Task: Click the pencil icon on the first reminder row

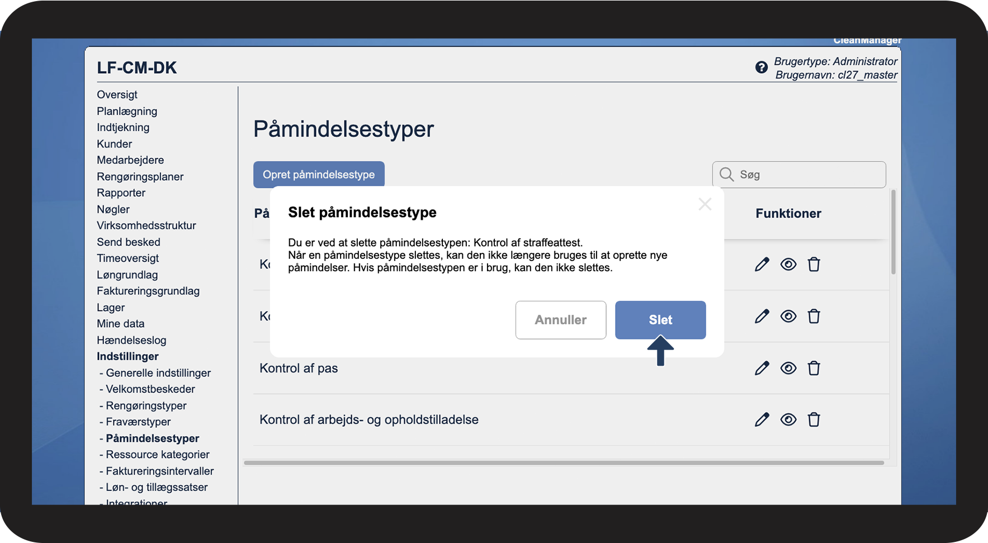Action: tap(762, 264)
